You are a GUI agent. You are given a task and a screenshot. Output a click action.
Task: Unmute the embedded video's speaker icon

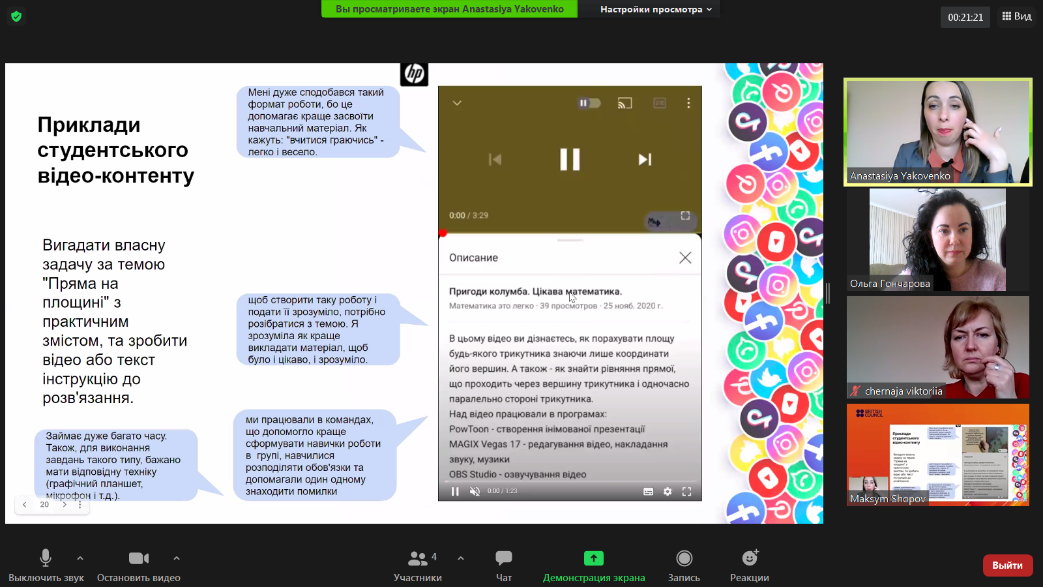pyautogui.click(x=475, y=492)
